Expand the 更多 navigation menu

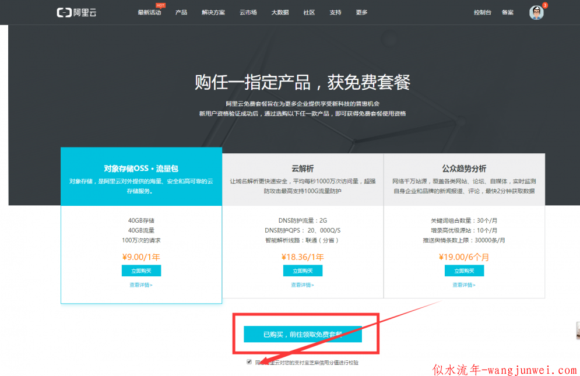tap(362, 13)
